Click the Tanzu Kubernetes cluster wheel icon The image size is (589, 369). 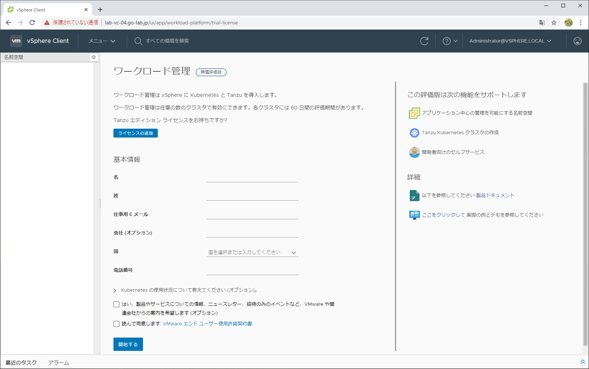pos(414,133)
